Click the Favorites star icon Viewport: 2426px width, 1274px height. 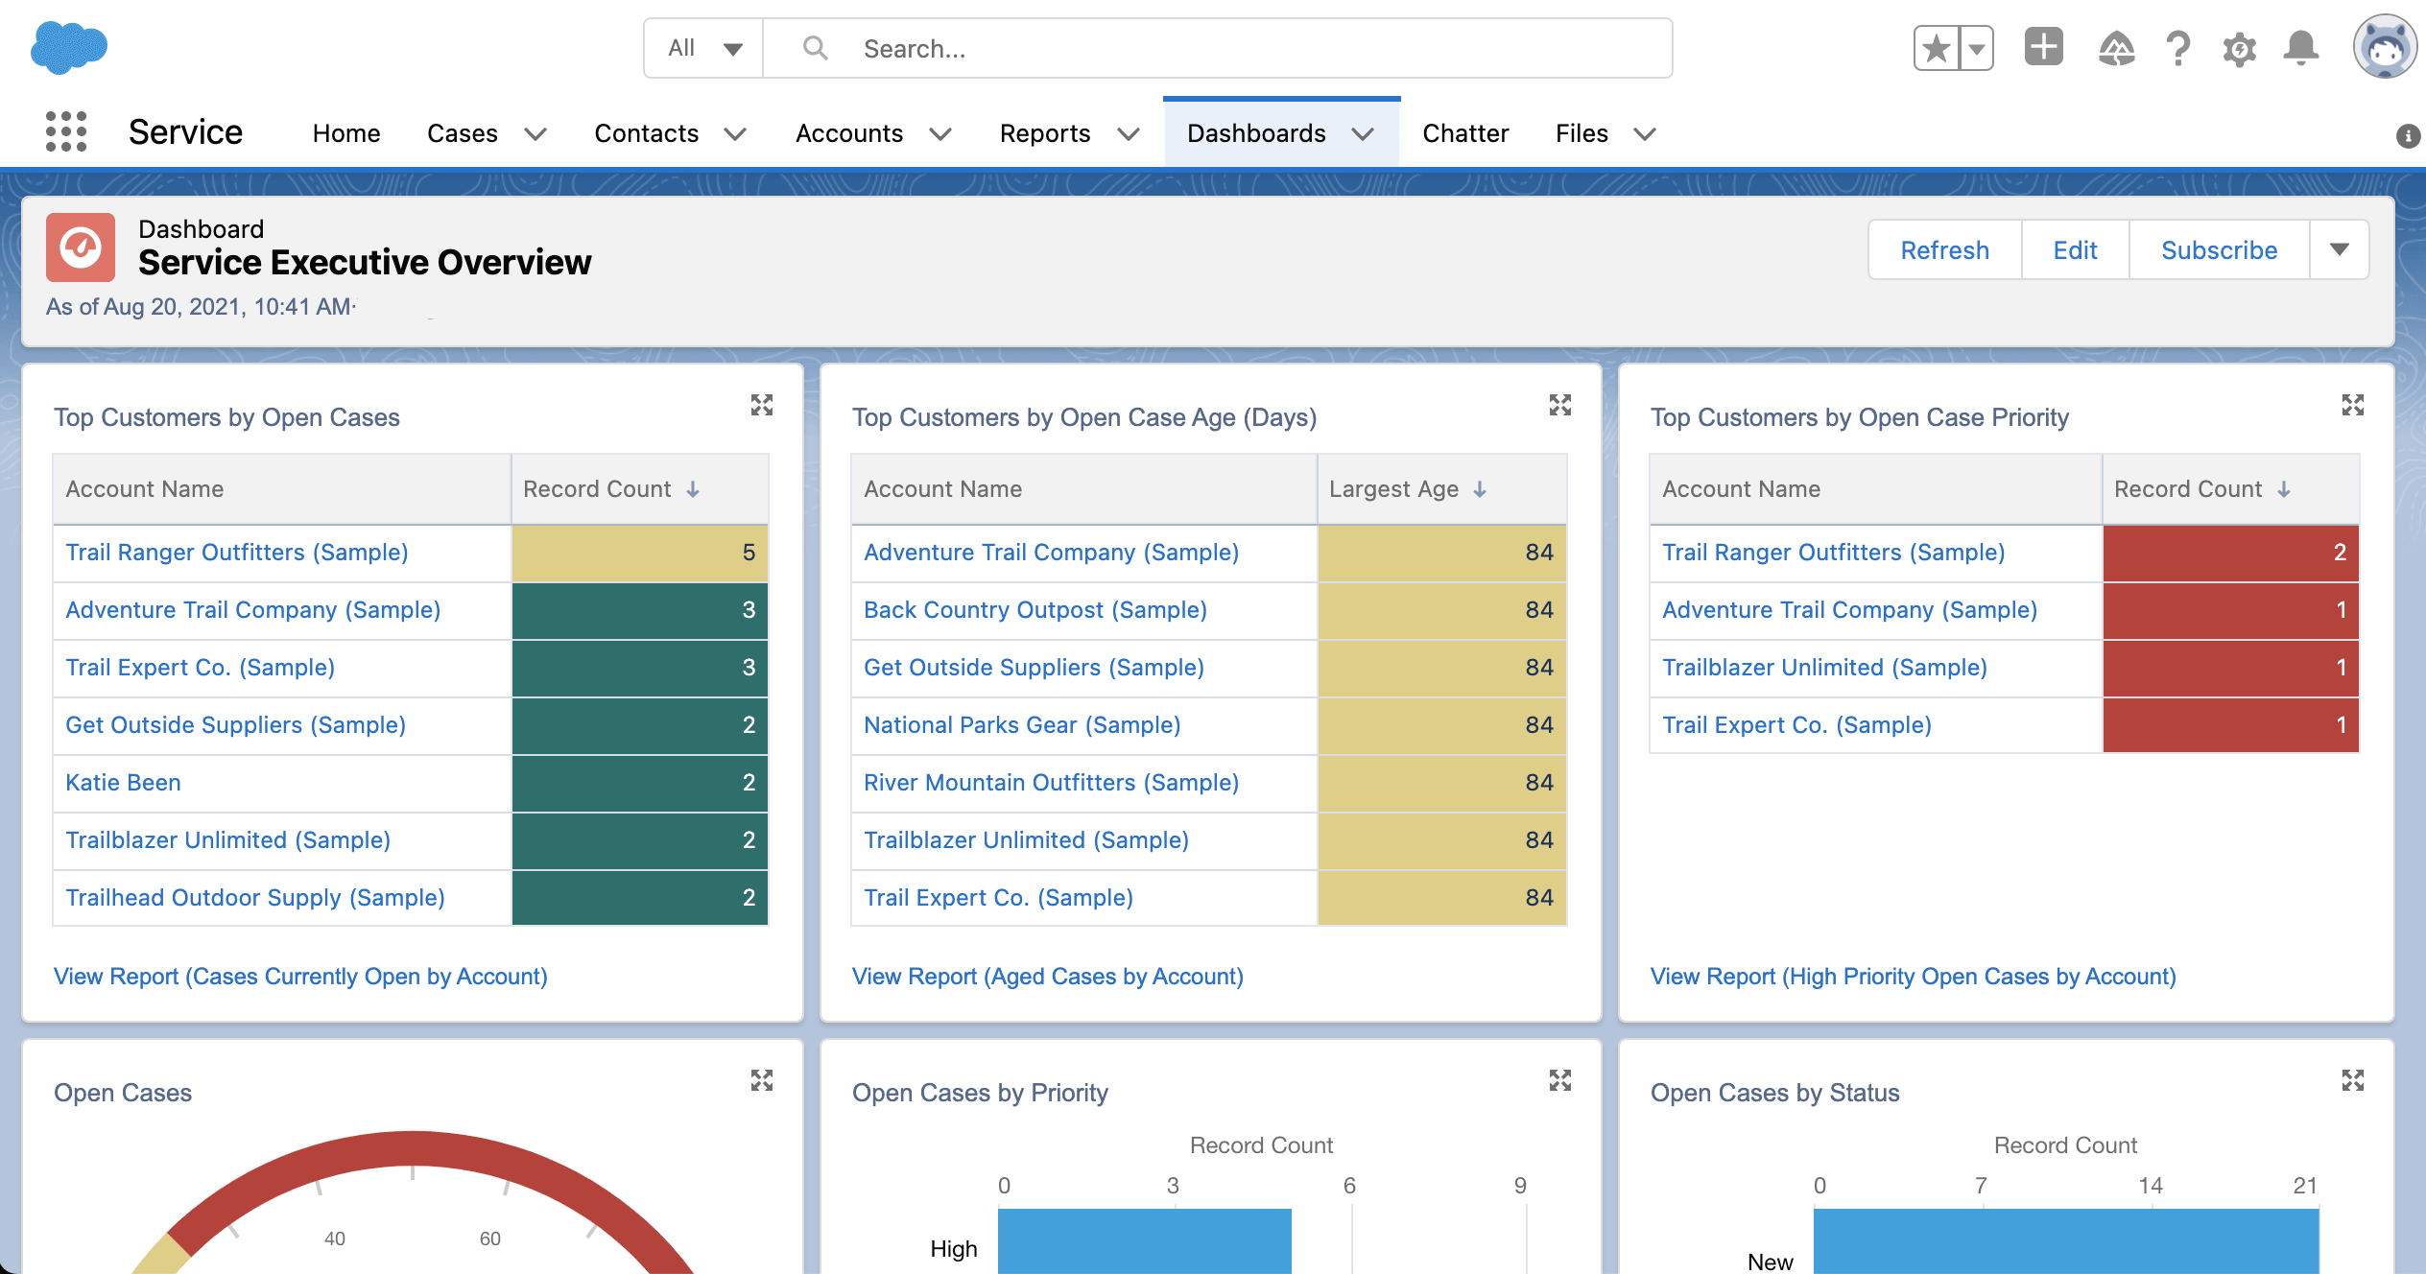[1937, 48]
